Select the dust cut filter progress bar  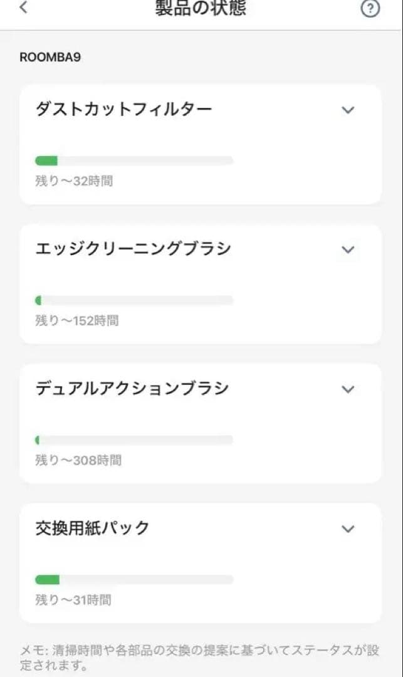(x=133, y=159)
